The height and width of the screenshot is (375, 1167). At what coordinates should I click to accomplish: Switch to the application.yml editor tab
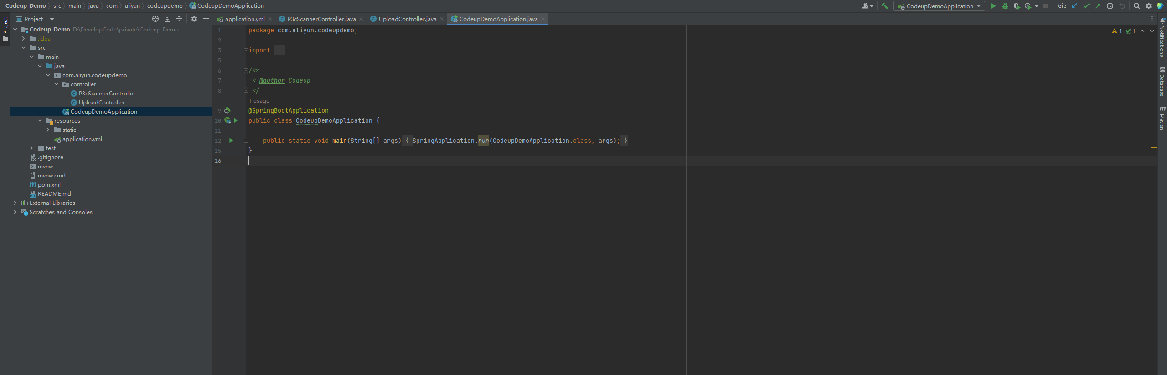coord(244,19)
